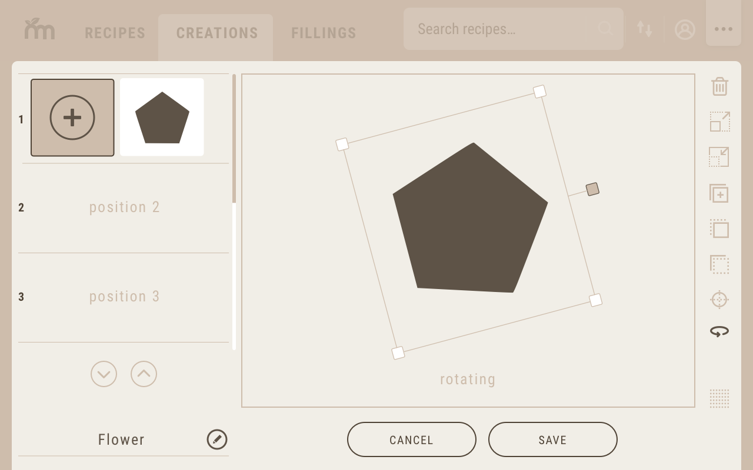
Task: Switch to the Recipes tab
Action: click(x=115, y=33)
